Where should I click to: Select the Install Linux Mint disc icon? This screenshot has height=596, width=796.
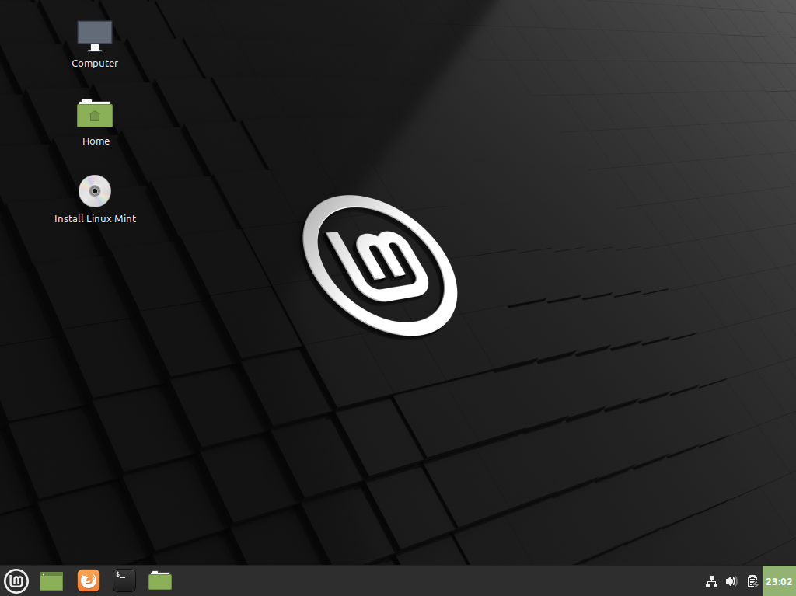tap(95, 191)
